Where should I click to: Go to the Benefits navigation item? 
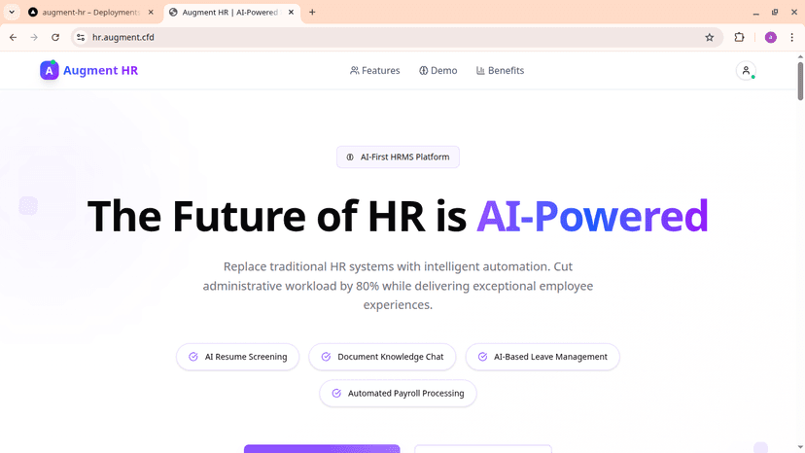(500, 70)
